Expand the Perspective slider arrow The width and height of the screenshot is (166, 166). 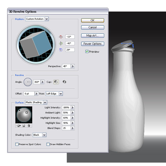point(72,66)
